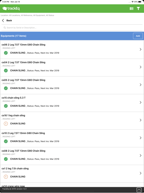Expand cs05 row chevron
This screenshot has height=193, width=144.
point(140,85)
